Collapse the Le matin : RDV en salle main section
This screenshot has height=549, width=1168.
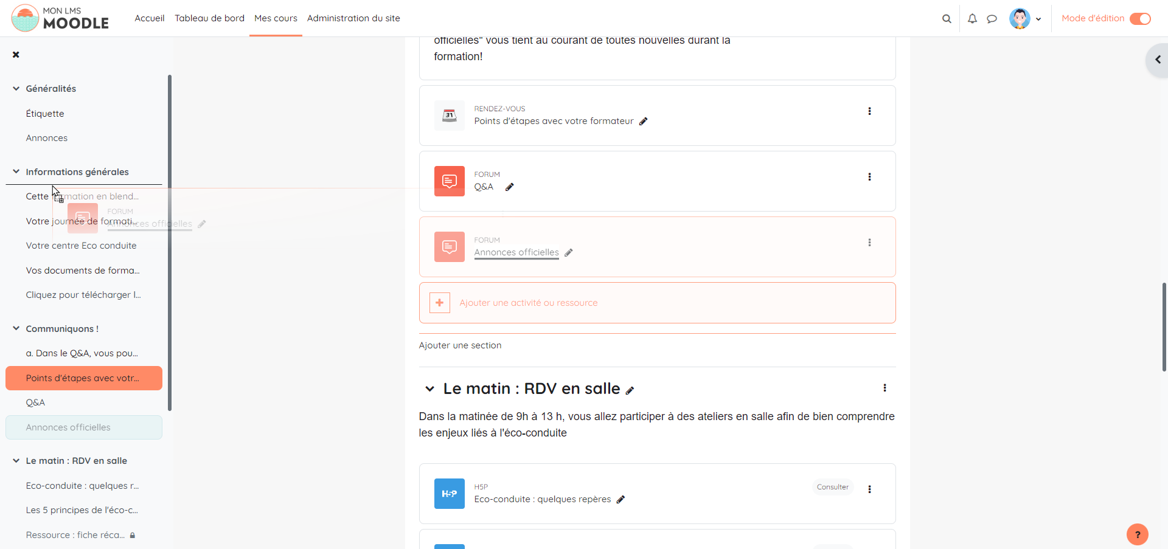[x=430, y=389]
